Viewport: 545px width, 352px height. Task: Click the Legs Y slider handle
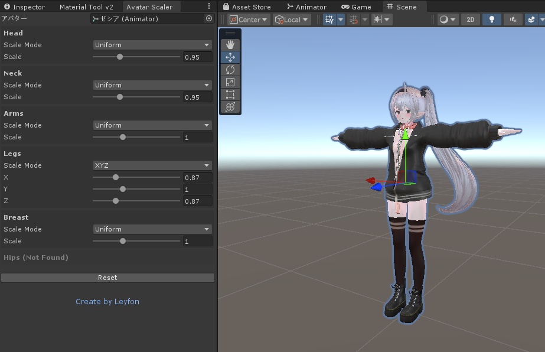pos(123,189)
